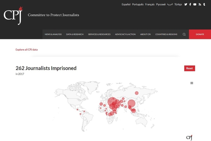The width and height of the screenshot is (211, 141).
Task: Open the About CPJ menu
Action: (x=146, y=34)
